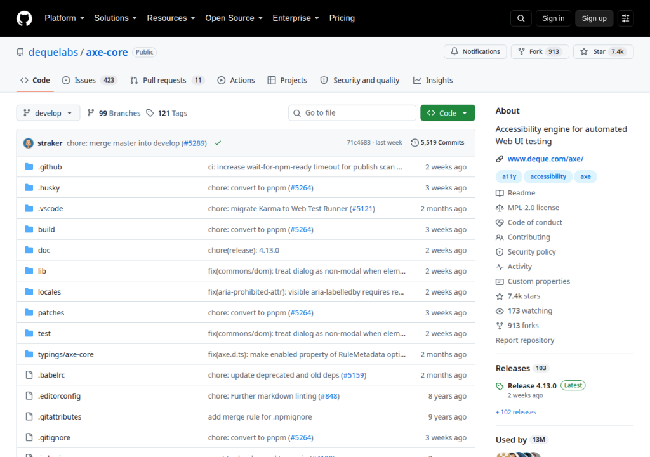Open the dequelabs owner link
This screenshot has height=457, width=650.
[x=53, y=52]
